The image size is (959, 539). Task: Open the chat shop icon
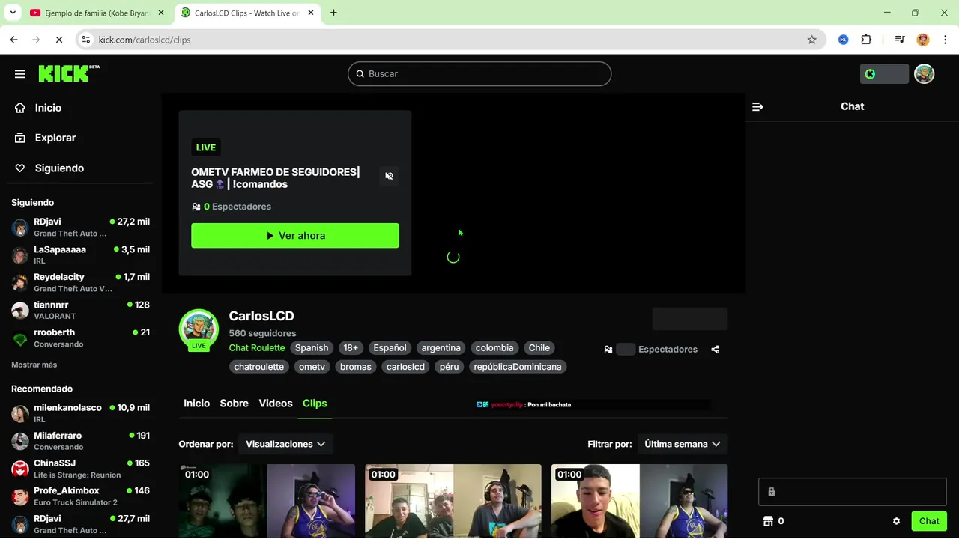tap(767, 521)
